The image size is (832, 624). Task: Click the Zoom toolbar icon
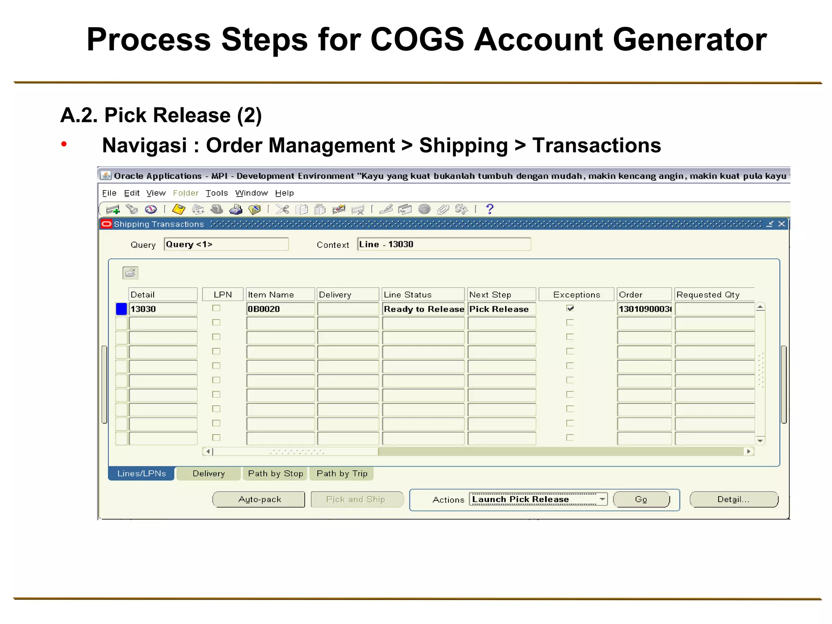pos(405,209)
